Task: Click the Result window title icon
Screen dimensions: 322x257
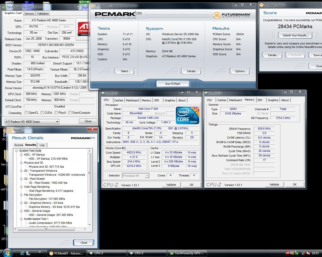Action: point(10,130)
